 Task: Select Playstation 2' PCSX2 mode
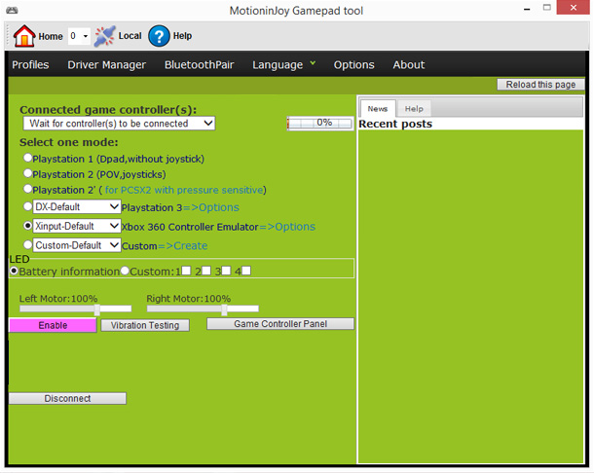(27, 189)
